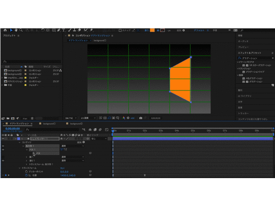Viewport: 275px width, 206px height.
Task: Click the 0;00;00;00 timecode field
Action: 12,128
